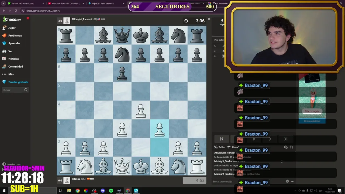Jump to last move button
Screen dimensions: 345x194
point(286,139)
